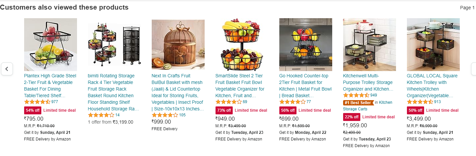Open Go Hooked basket star rating
This screenshot has height=156, width=476.
(292, 102)
